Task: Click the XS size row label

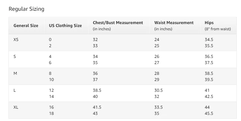Action: [16, 40]
